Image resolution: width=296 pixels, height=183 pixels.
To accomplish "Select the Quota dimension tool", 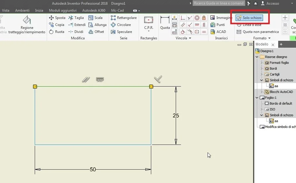I will [x=165, y=23].
